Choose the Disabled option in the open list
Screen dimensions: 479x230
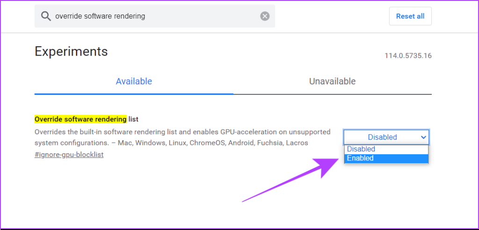(x=386, y=149)
